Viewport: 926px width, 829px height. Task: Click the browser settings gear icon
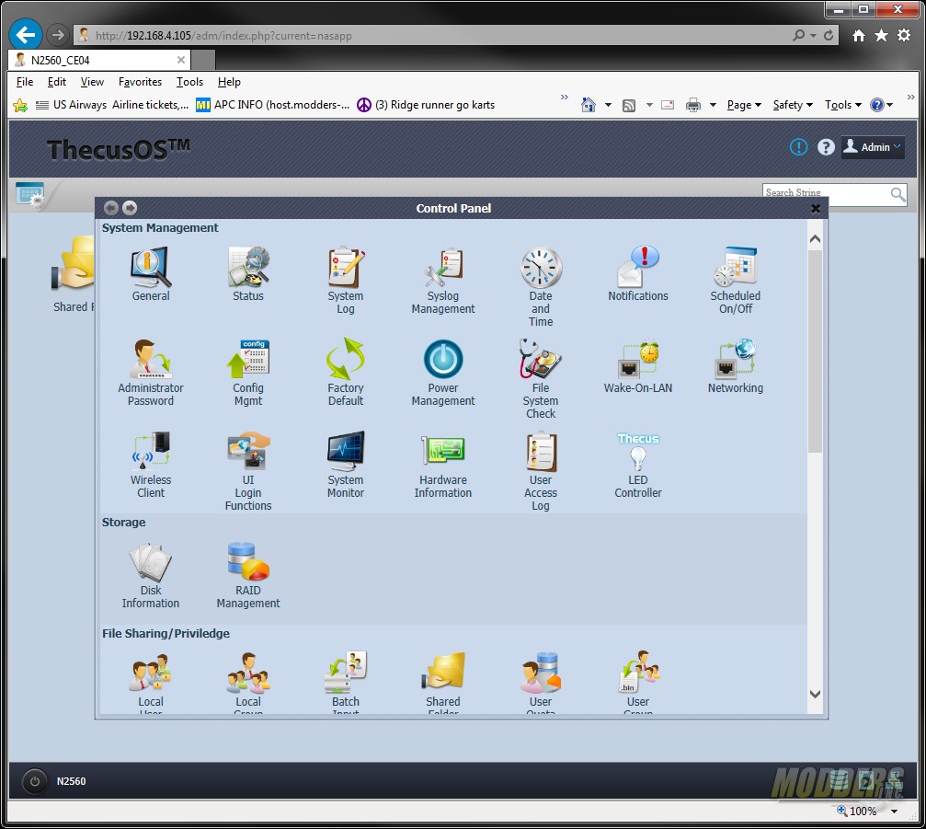tap(904, 36)
